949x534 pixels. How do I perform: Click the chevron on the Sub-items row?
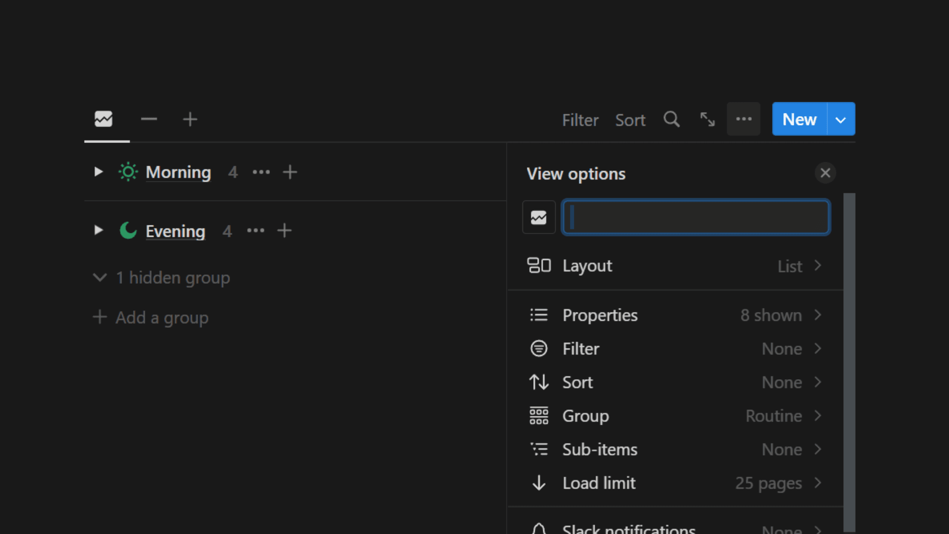click(x=818, y=449)
